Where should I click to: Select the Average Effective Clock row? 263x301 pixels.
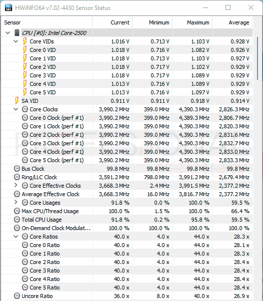tap(127, 194)
